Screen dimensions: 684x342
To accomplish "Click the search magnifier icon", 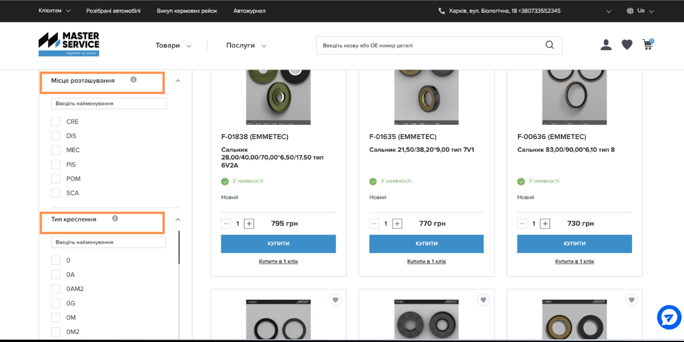I will [x=549, y=46].
